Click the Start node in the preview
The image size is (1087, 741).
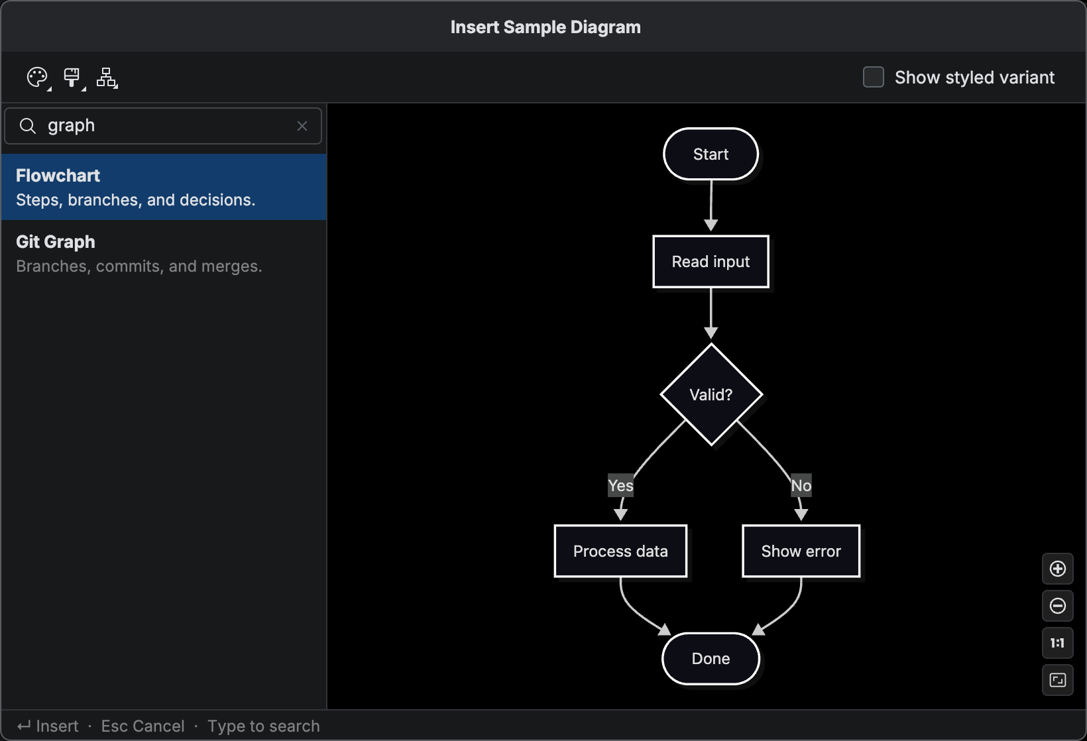click(x=711, y=154)
